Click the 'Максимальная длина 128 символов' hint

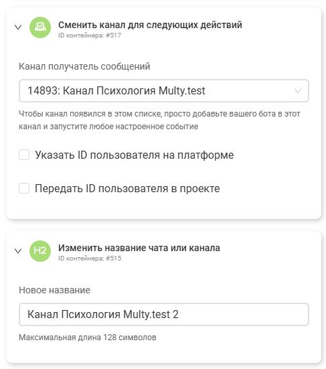[x=88, y=338]
